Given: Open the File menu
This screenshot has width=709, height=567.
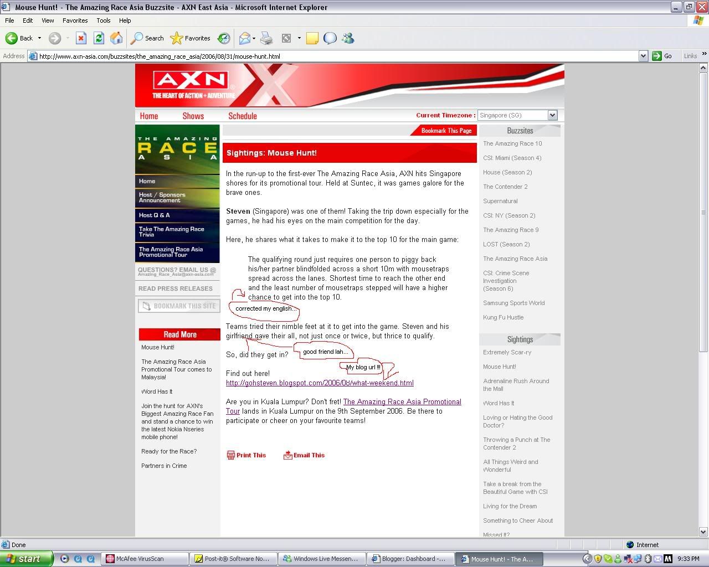Looking at the screenshot, I should pos(9,20).
